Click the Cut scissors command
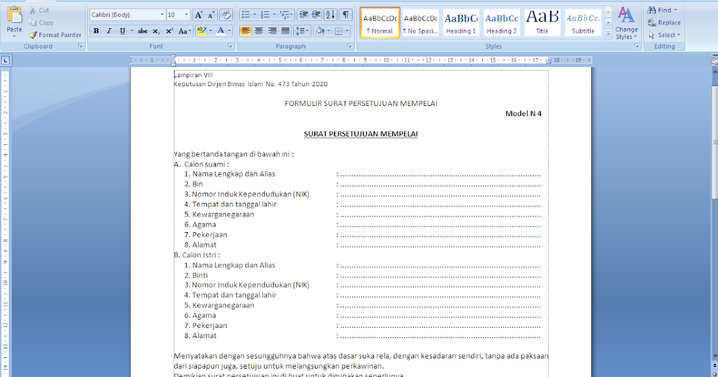This screenshot has width=718, height=377. 40,10
